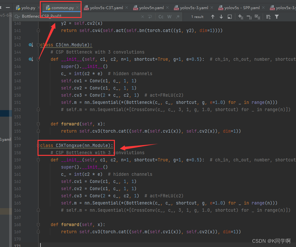This screenshot has width=296, height=247.
Task: Click 'super().__init__()' on line 160
Action: (85, 167)
